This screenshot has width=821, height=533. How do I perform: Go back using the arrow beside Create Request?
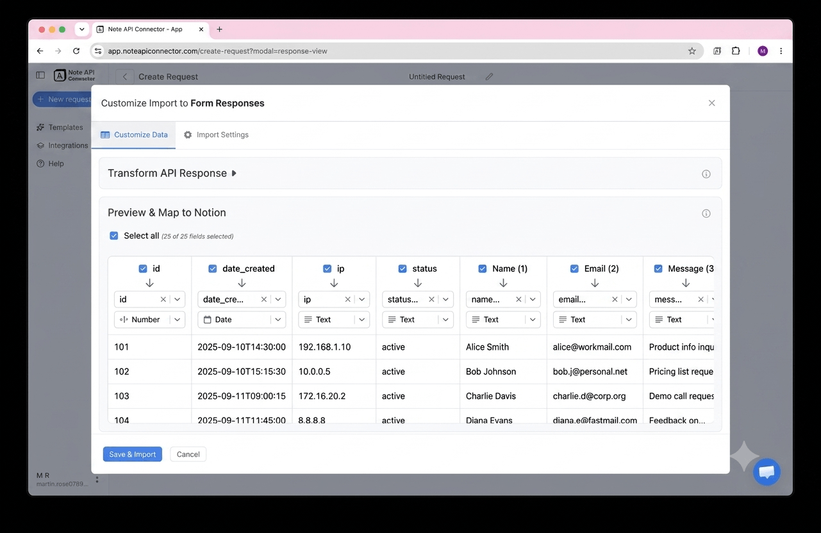(x=125, y=76)
